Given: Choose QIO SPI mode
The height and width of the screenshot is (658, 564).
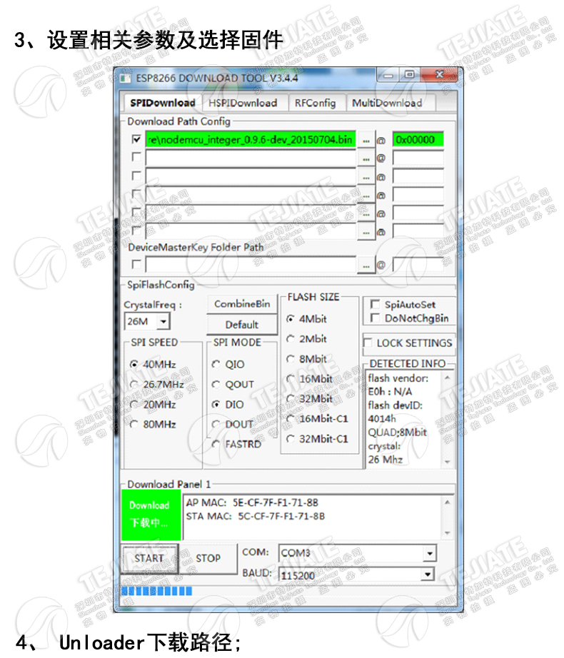Looking at the screenshot, I should pos(228,364).
